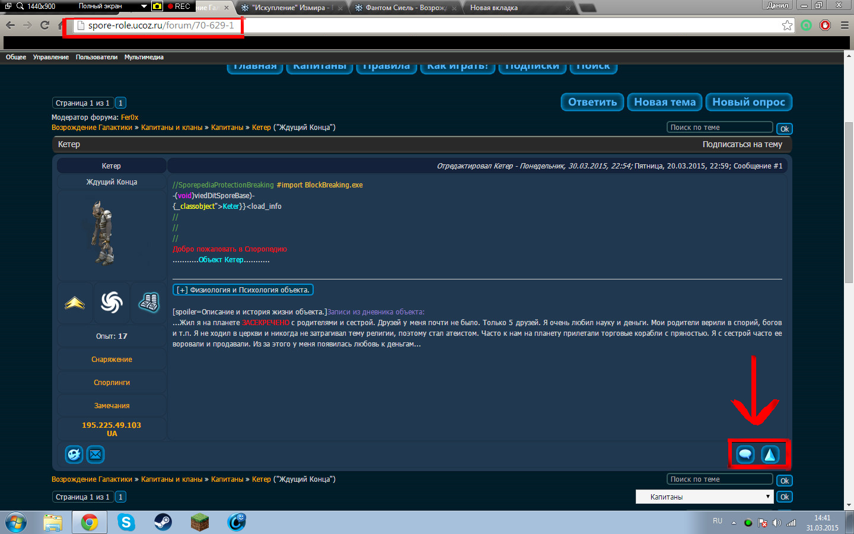
Task: Open the Управление admin menu
Action: point(50,57)
